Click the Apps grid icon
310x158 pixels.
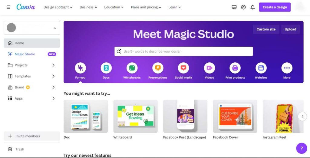tap(10, 98)
